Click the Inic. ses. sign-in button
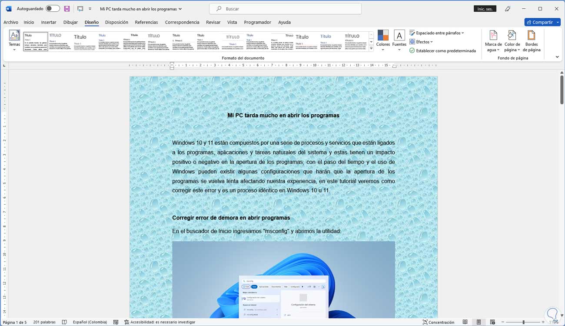565x326 pixels. point(485,9)
